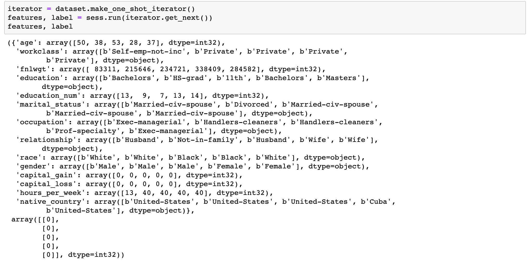The image size is (528, 263).
Task: Click on sess.run in second code line
Action: pos(105,18)
